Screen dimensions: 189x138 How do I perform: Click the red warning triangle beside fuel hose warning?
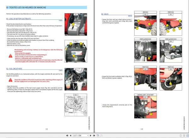pos(10,80)
